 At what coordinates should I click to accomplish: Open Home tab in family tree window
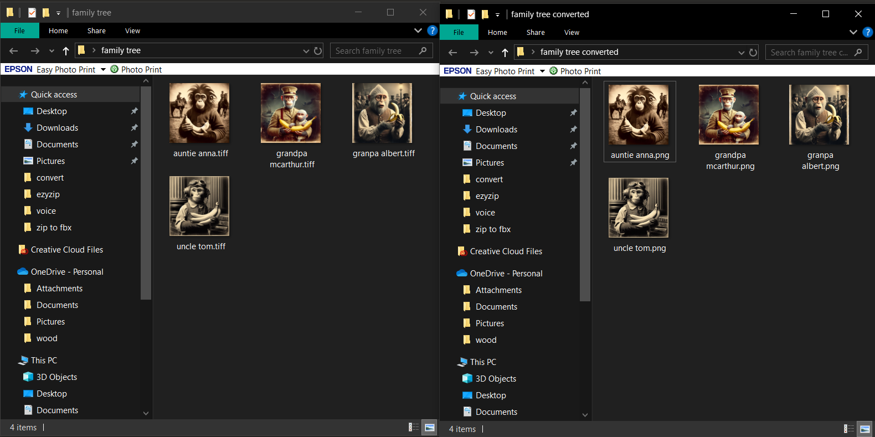coord(58,30)
